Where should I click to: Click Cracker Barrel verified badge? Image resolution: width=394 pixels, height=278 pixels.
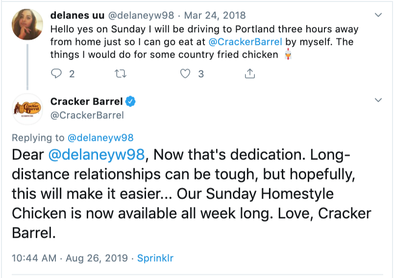131,102
